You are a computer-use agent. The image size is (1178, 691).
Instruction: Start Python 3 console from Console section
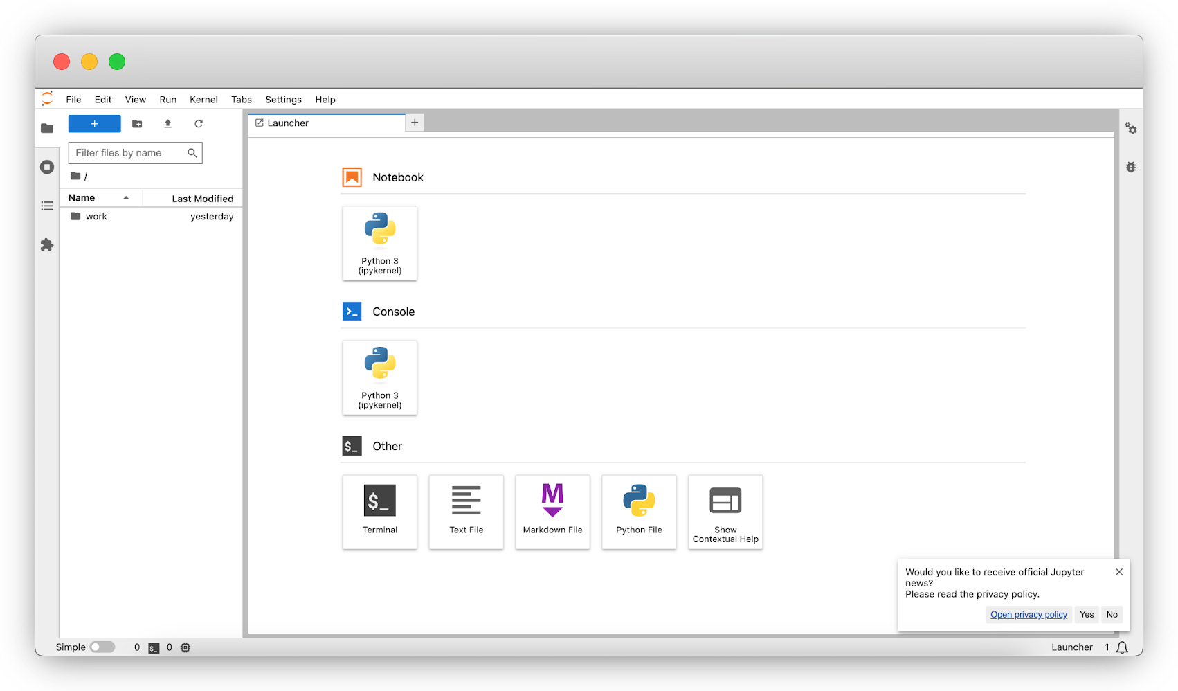pos(379,377)
